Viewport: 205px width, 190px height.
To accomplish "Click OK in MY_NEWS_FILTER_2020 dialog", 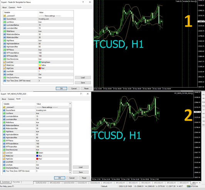I will (x=60, y=178).
